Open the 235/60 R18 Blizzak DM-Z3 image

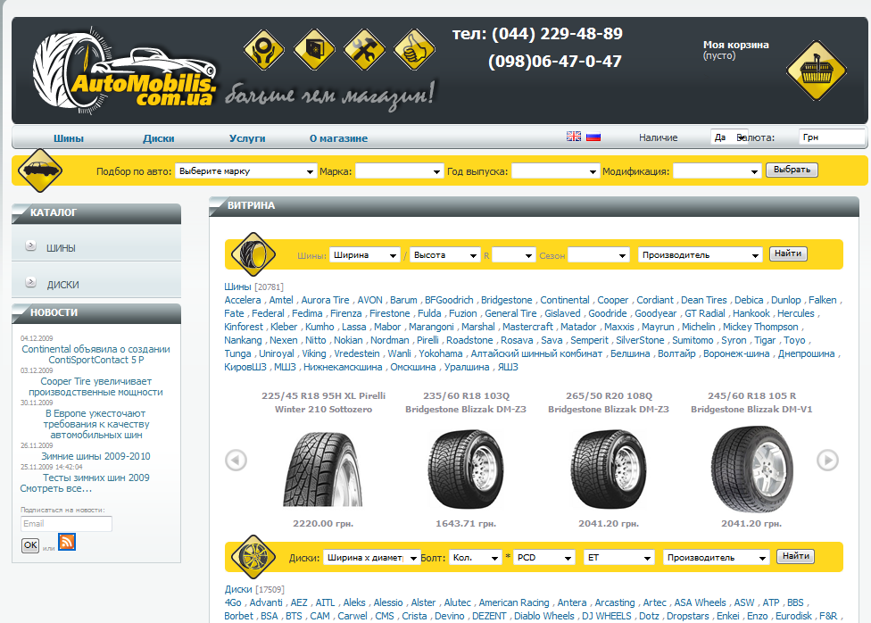(466, 469)
